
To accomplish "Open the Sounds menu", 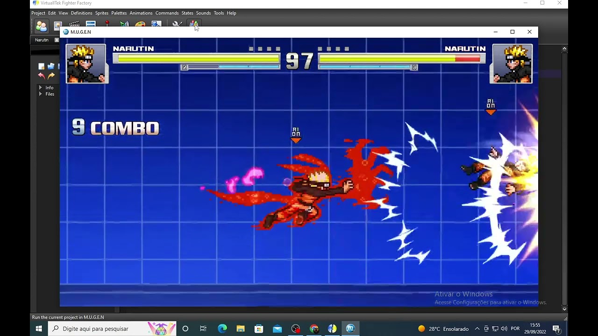I will 204,13.
